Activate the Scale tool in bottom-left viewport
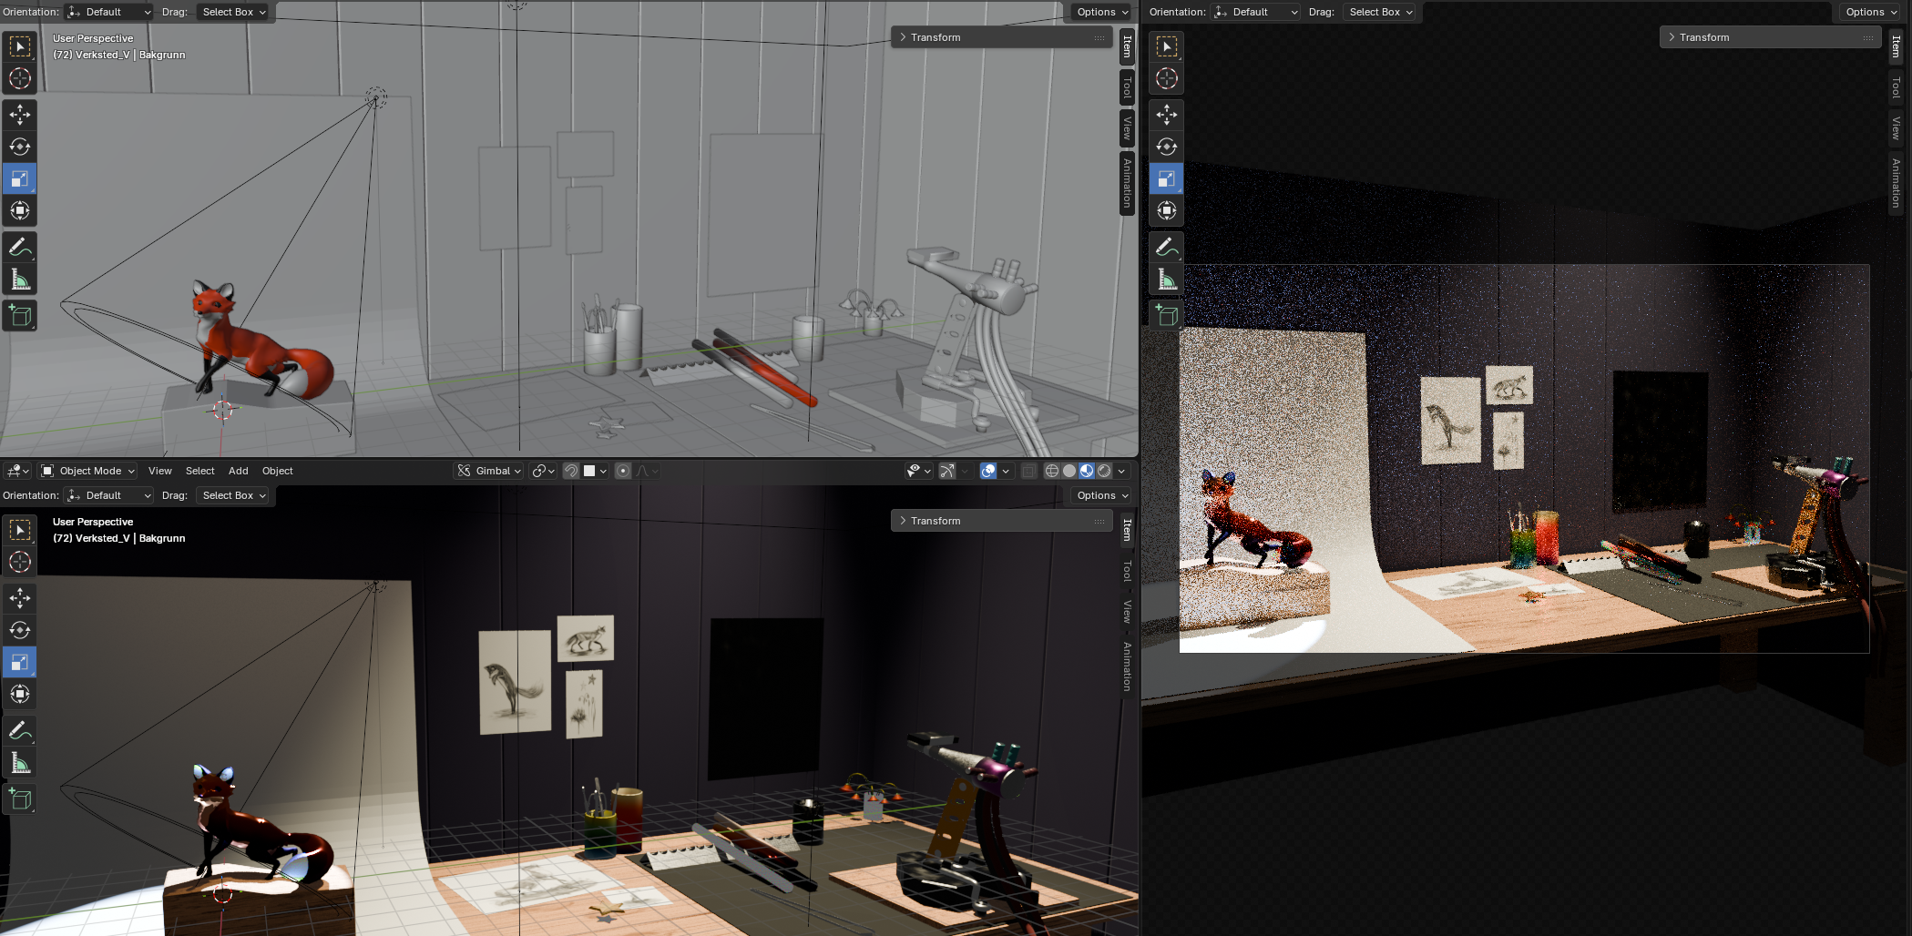 (x=20, y=662)
